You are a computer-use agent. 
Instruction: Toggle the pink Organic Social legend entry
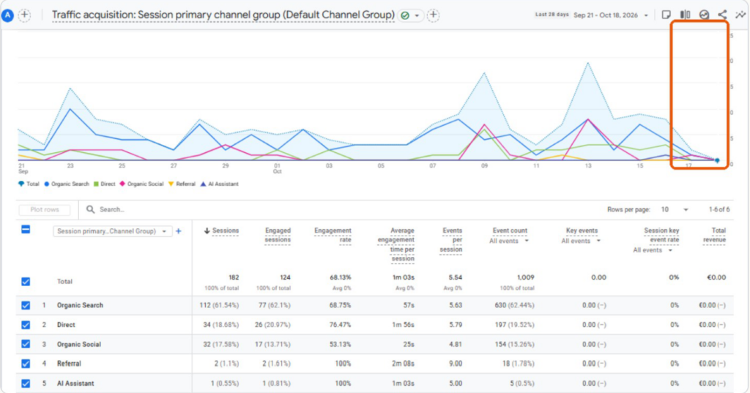[141, 184]
